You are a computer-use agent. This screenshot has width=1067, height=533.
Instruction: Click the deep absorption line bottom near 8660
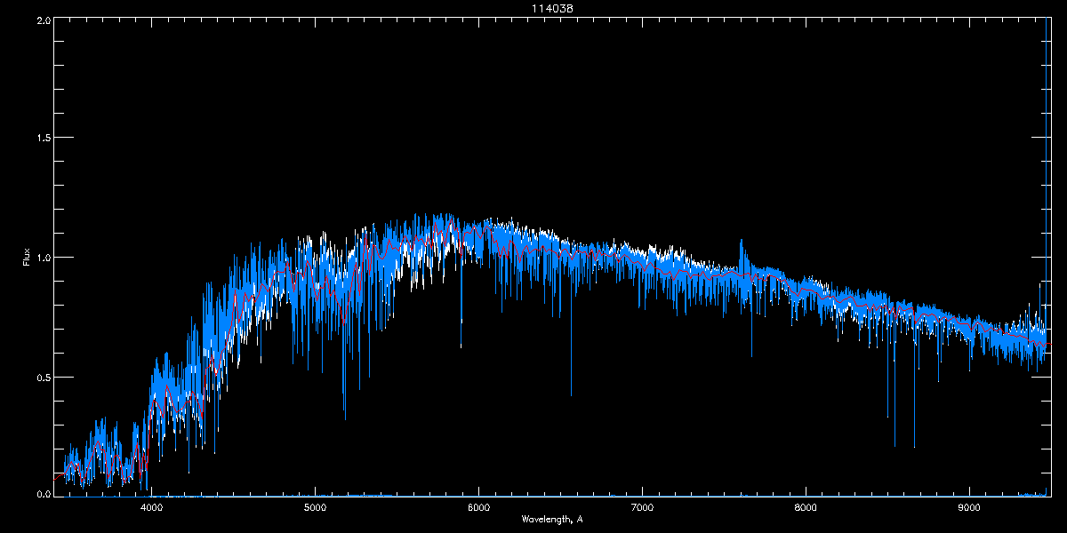point(914,447)
